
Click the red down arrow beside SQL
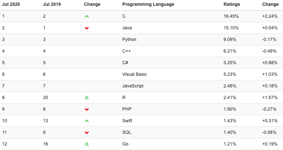(87, 133)
